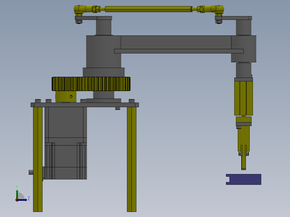Select the gearbox block above the motor
This screenshot has width=290, height=217.
(x=66, y=122)
